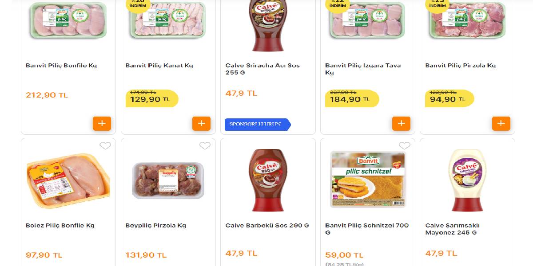
Task: Open the Calve Sriracha Acı Sos product page
Action: [x=263, y=69]
